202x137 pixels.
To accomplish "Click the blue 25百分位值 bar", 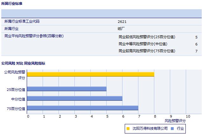I will (x=67, y=89).
